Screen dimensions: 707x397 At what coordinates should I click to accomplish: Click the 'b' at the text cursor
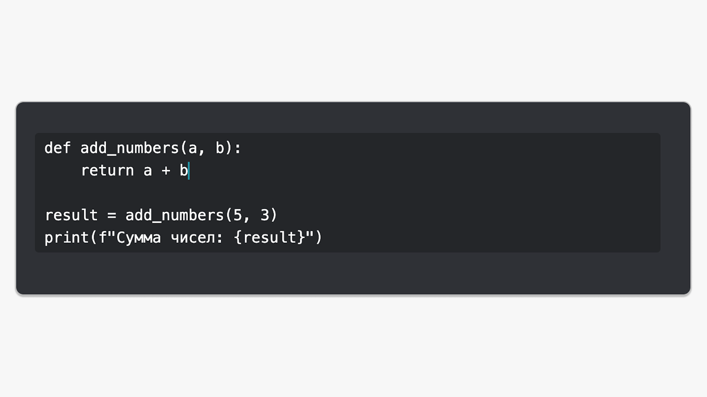(x=183, y=170)
